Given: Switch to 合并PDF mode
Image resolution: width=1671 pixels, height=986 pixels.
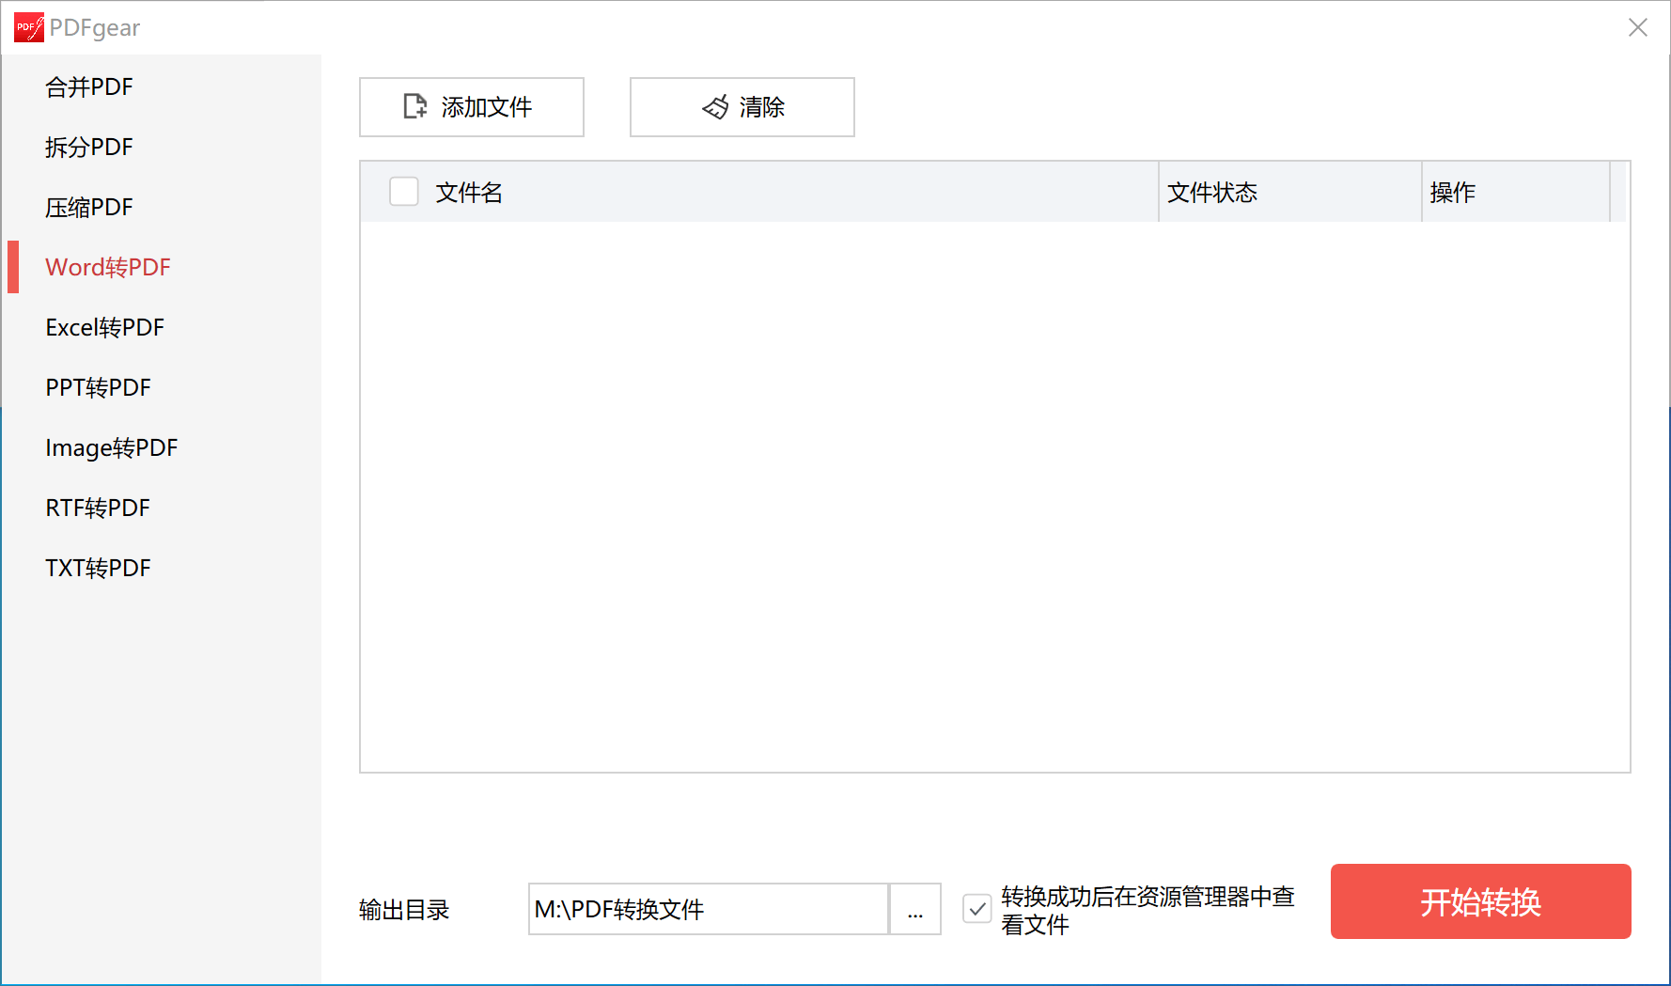Looking at the screenshot, I should point(89,86).
